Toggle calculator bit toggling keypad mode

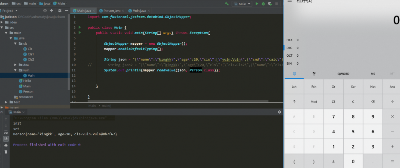click(x=314, y=74)
